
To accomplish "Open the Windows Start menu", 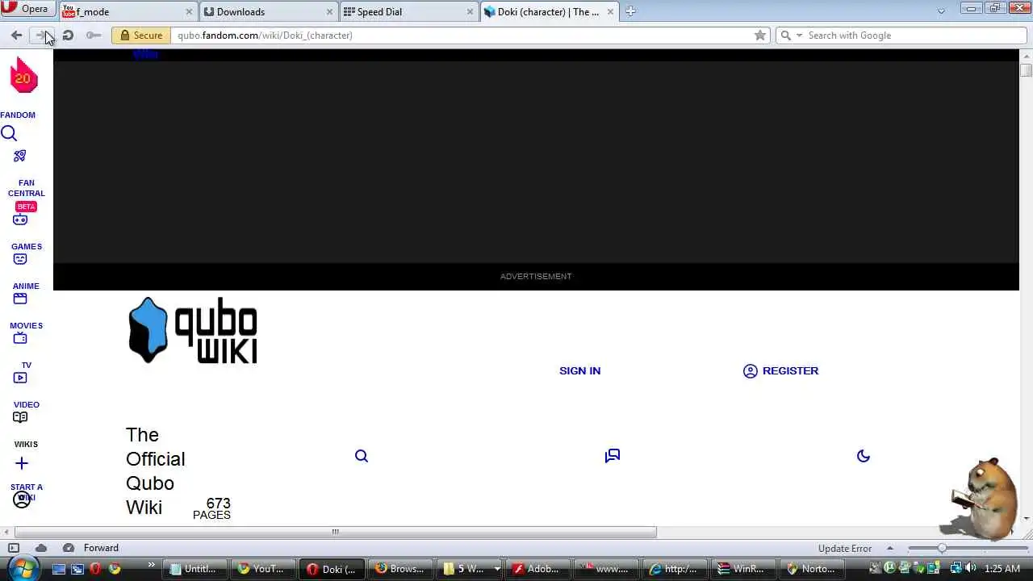I will 22,568.
